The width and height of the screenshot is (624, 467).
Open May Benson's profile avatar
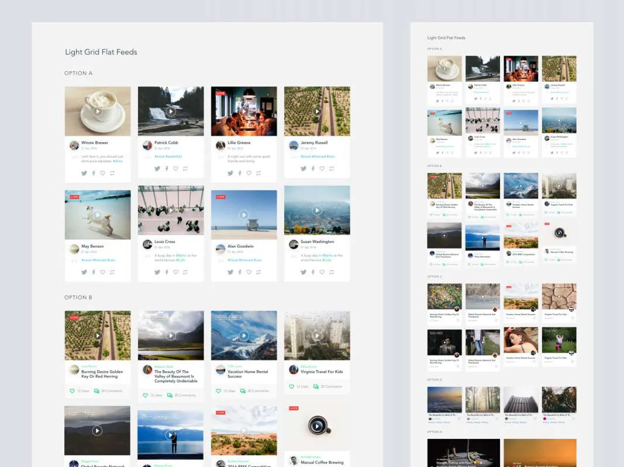[74, 248]
